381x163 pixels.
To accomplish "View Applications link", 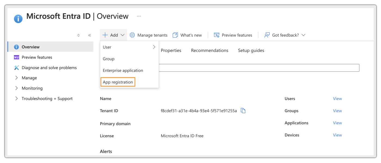I will coord(337,123).
